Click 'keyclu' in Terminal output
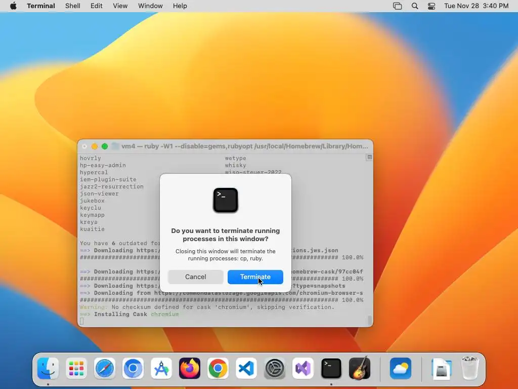The height and width of the screenshot is (389, 518). click(x=91, y=208)
